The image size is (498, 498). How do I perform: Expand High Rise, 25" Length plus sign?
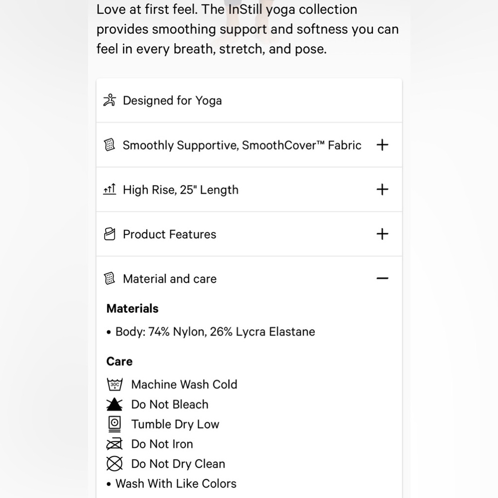point(382,189)
